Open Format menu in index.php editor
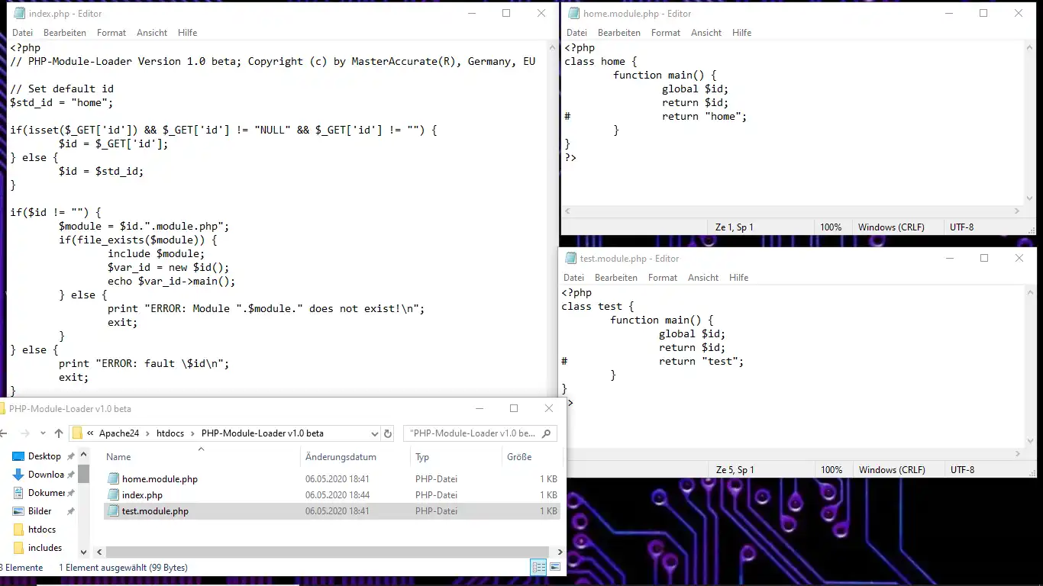This screenshot has height=586, width=1043. (x=111, y=33)
